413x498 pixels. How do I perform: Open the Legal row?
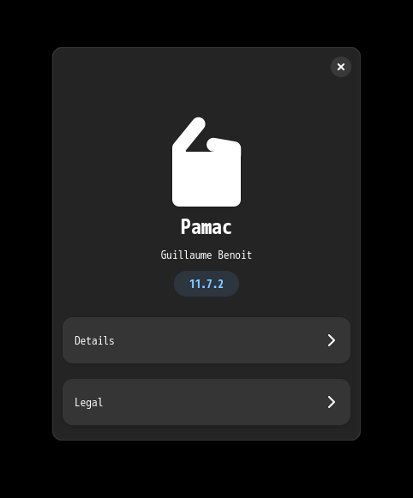[x=206, y=402]
